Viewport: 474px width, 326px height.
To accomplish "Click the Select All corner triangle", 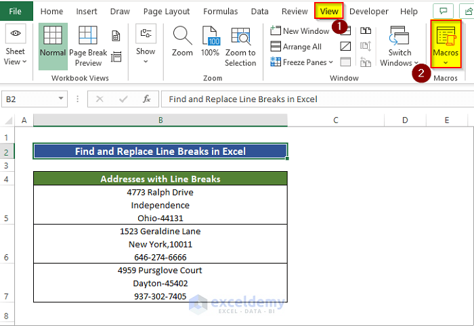I will click(x=8, y=121).
